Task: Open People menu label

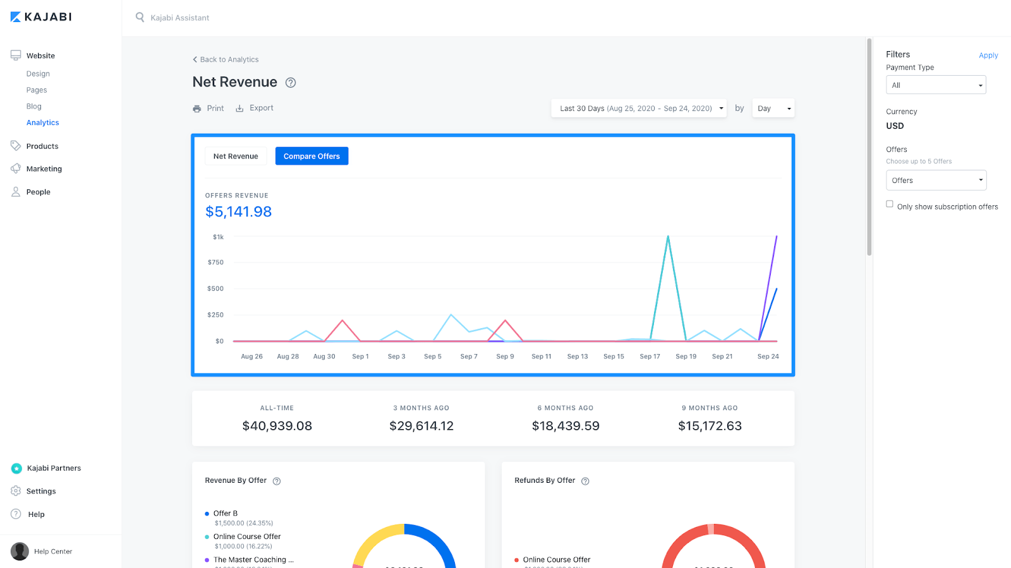Action: point(39,192)
